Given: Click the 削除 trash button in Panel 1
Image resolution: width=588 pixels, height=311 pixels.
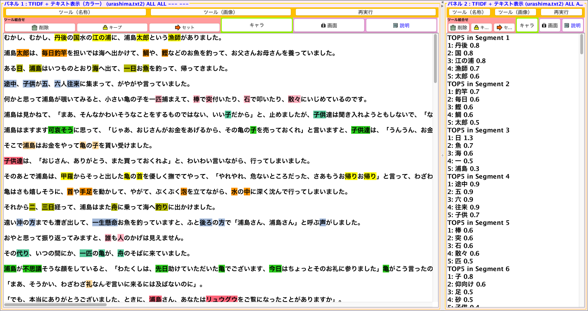Looking at the screenshot, I should [x=40, y=27].
